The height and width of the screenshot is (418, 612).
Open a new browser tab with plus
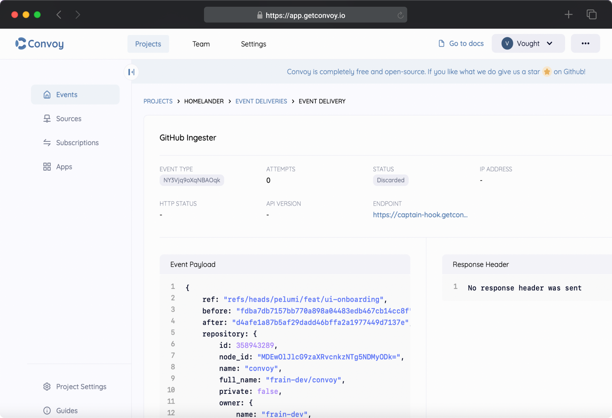[x=569, y=15]
